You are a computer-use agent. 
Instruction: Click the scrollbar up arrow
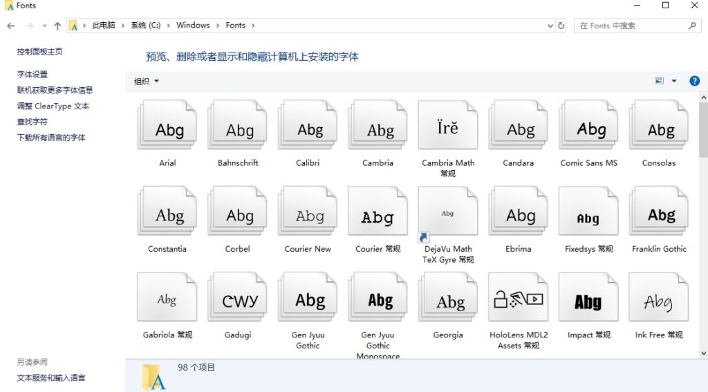tap(703, 97)
